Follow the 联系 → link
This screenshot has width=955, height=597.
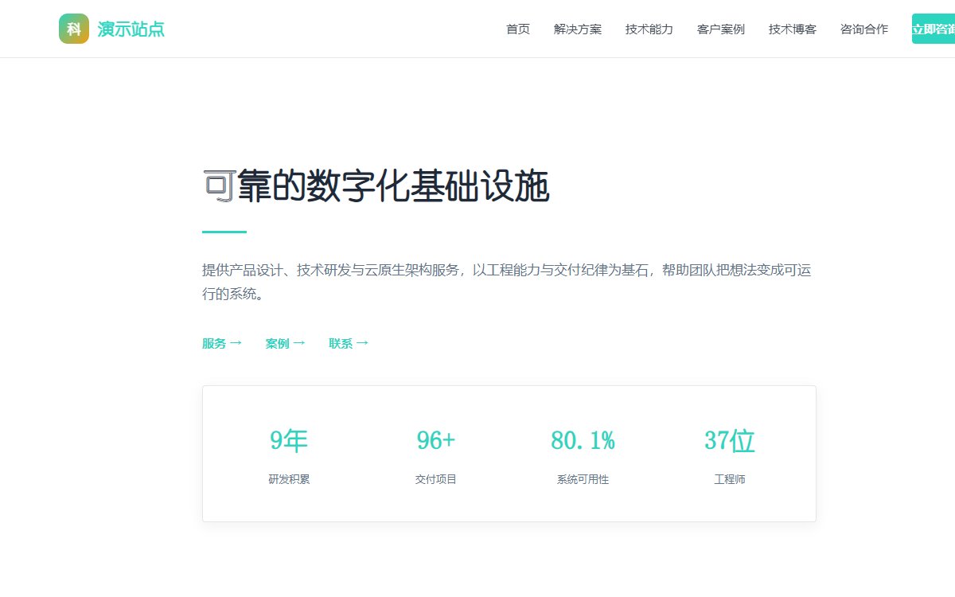click(349, 344)
